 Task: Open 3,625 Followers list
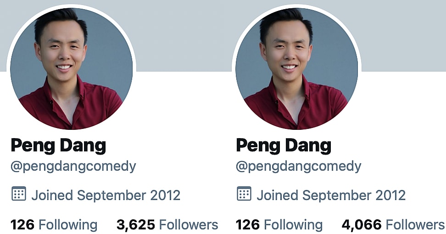tap(167, 225)
